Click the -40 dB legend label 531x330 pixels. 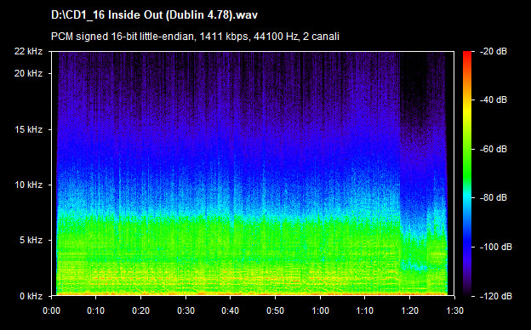[x=494, y=100]
